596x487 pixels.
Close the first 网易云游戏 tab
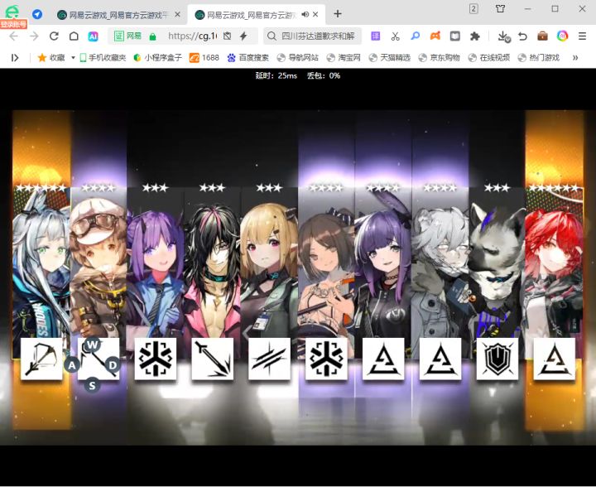click(177, 14)
